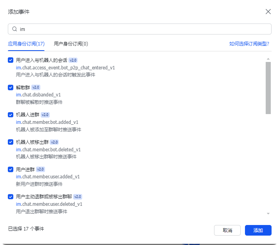Toggle the 用户进群 event checkbox
This screenshot has height=245, width=279.
click(x=11, y=169)
